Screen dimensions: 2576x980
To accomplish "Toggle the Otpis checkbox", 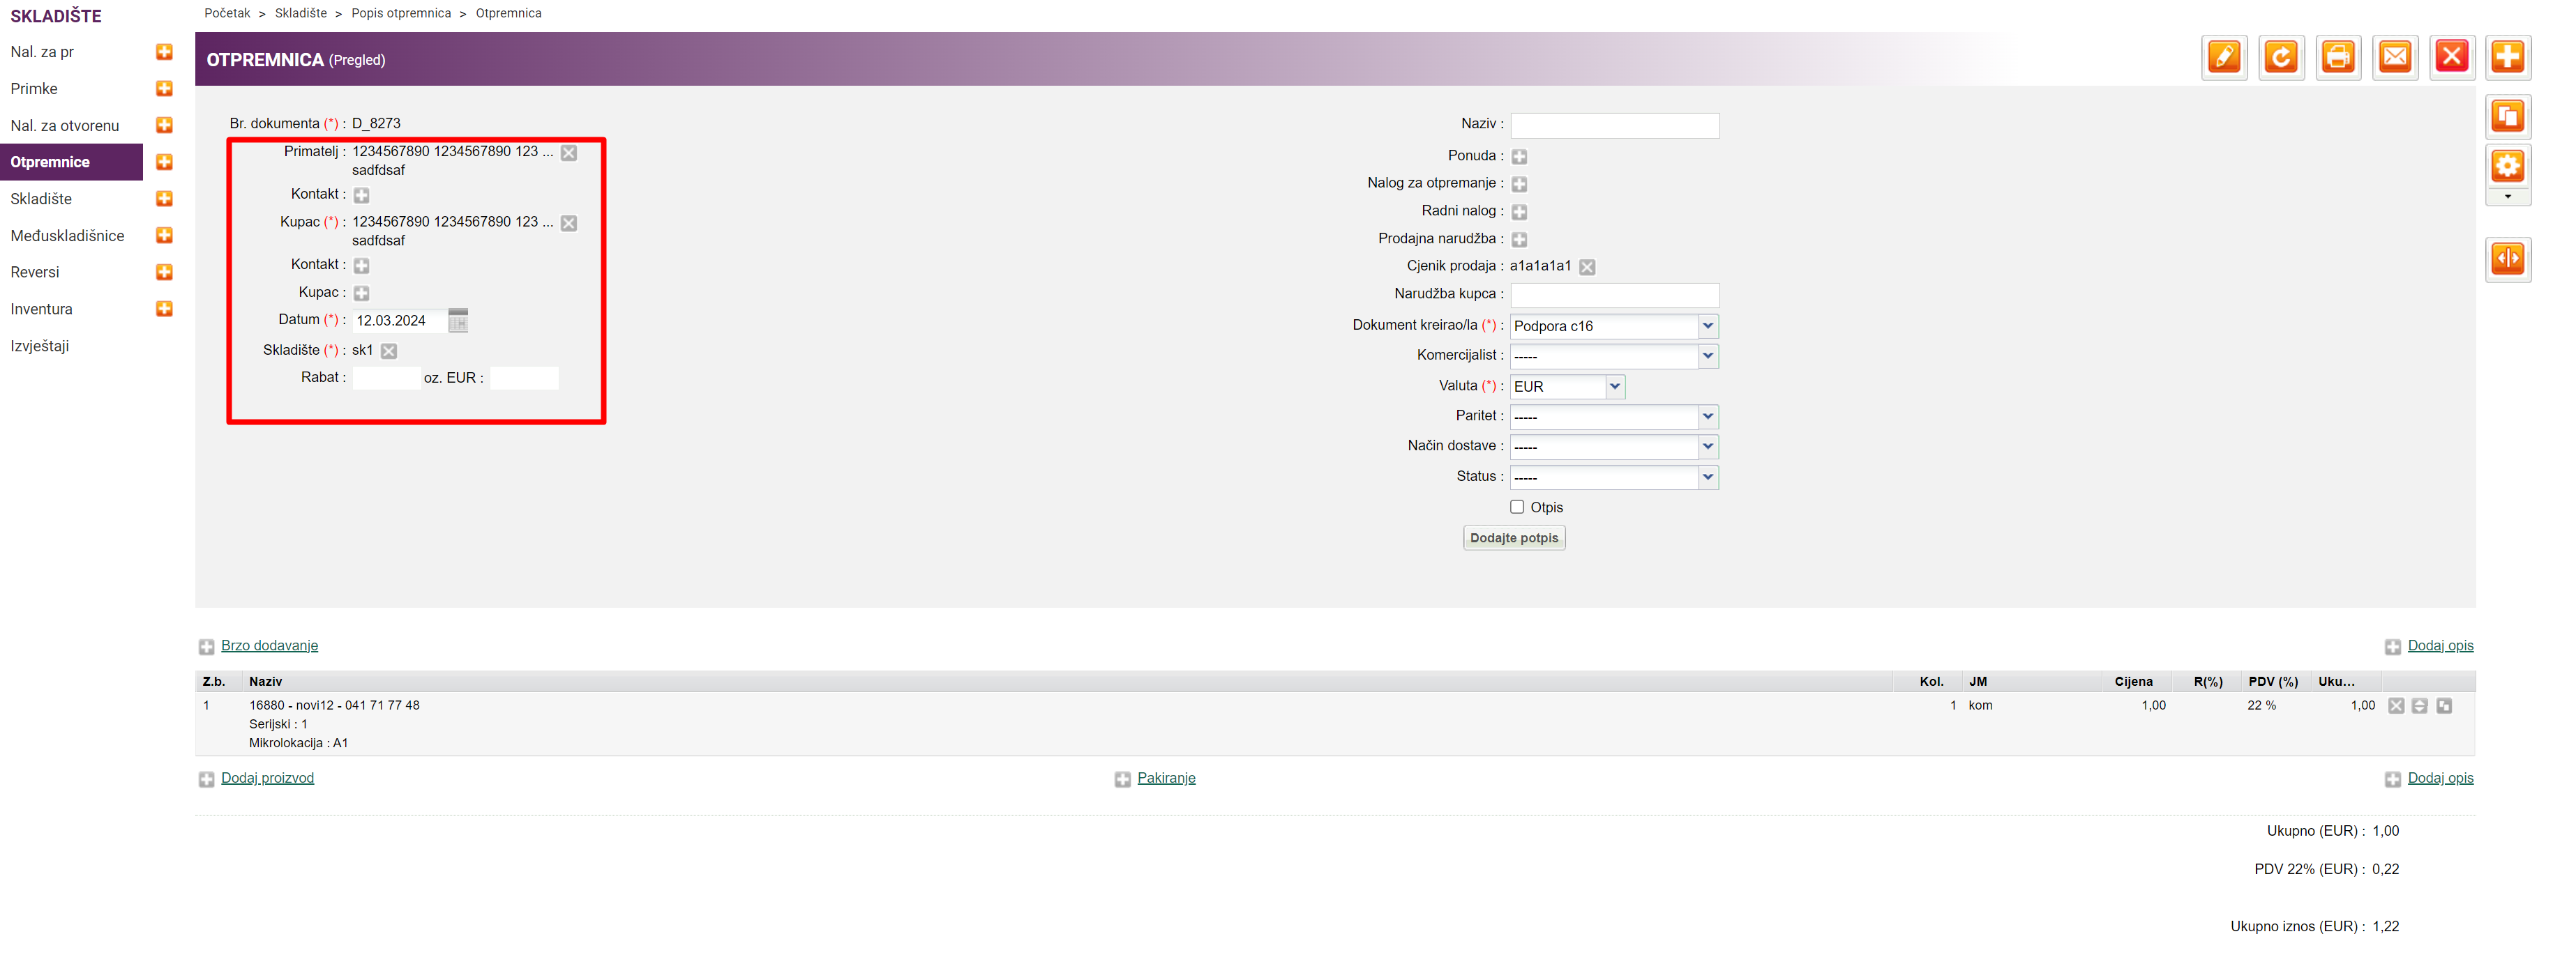I will click(1517, 507).
